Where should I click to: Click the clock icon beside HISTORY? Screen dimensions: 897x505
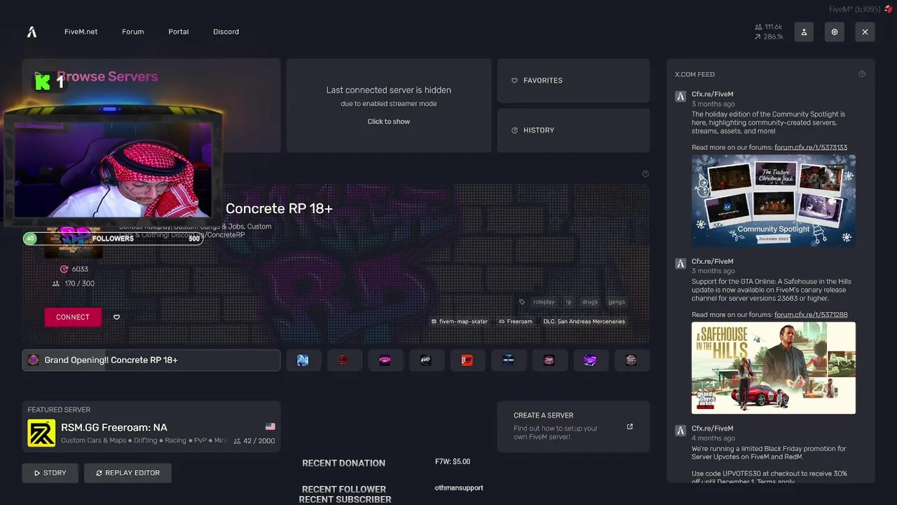514,130
